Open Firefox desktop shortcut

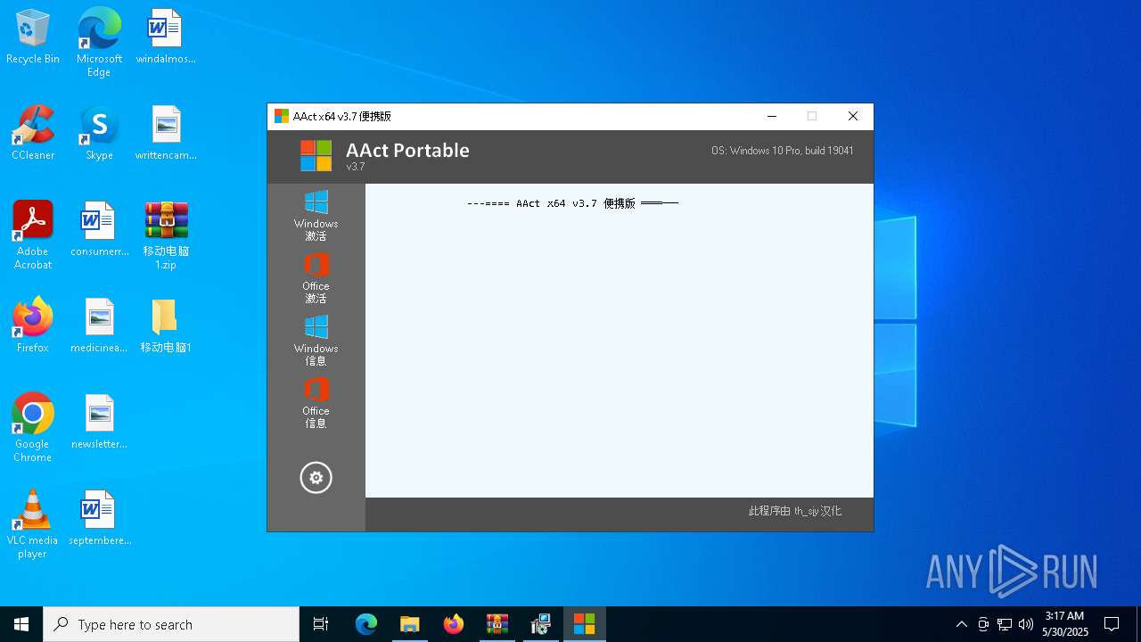pyautogui.click(x=33, y=325)
